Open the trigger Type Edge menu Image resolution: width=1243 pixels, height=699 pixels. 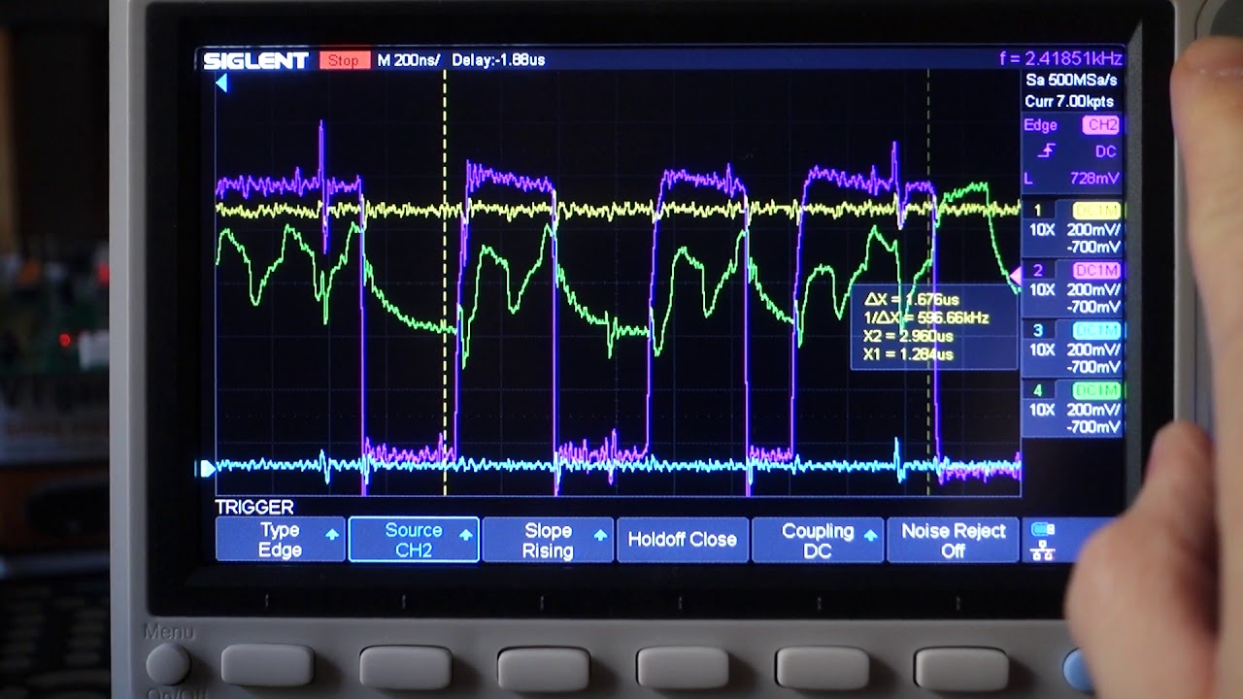tap(280, 540)
